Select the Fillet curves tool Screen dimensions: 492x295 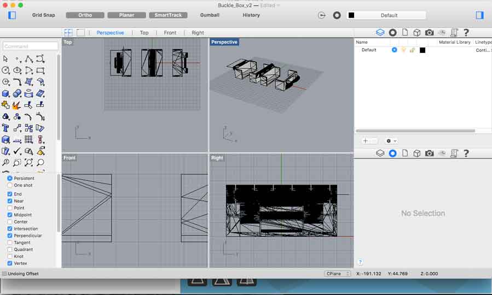[18, 82]
